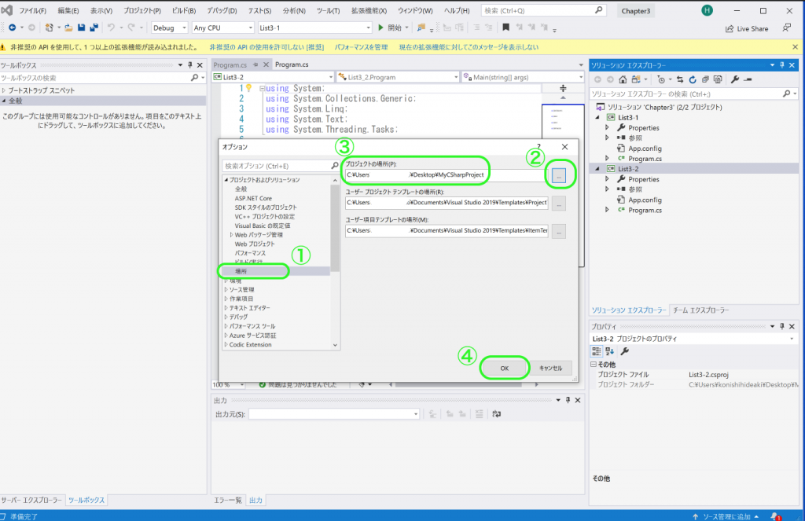Viewport: 805px width, 521px height.
Task: Open the 拡張機能(X) menu
Action: pos(369,11)
